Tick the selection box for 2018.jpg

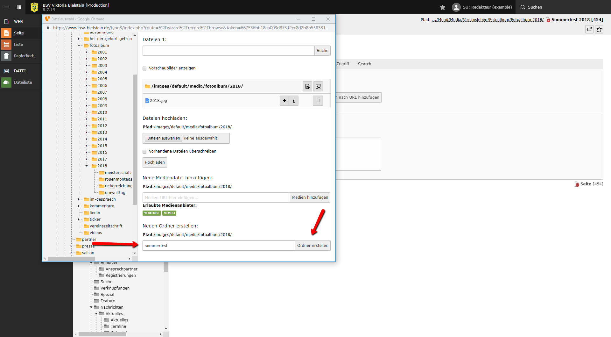pyautogui.click(x=318, y=101)
